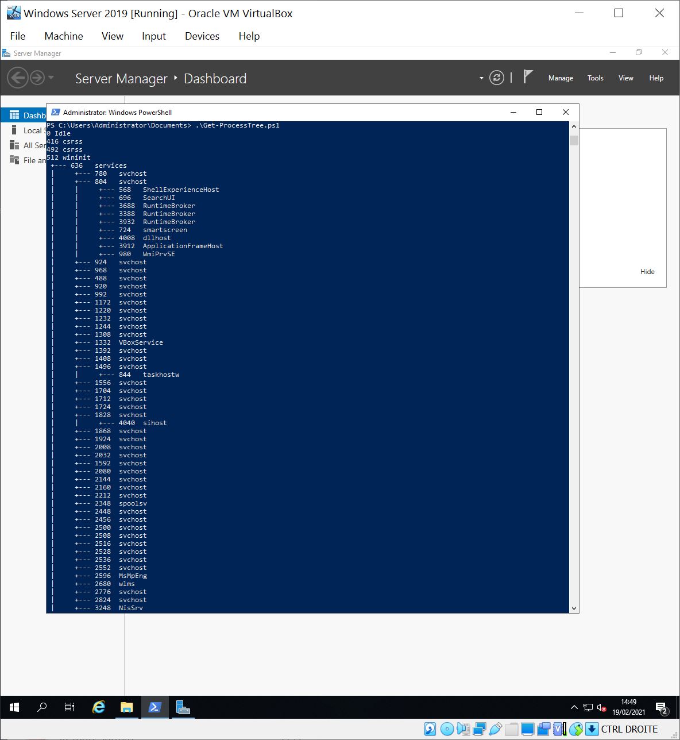Open File Explorer from the taskbar

[127, 707]
